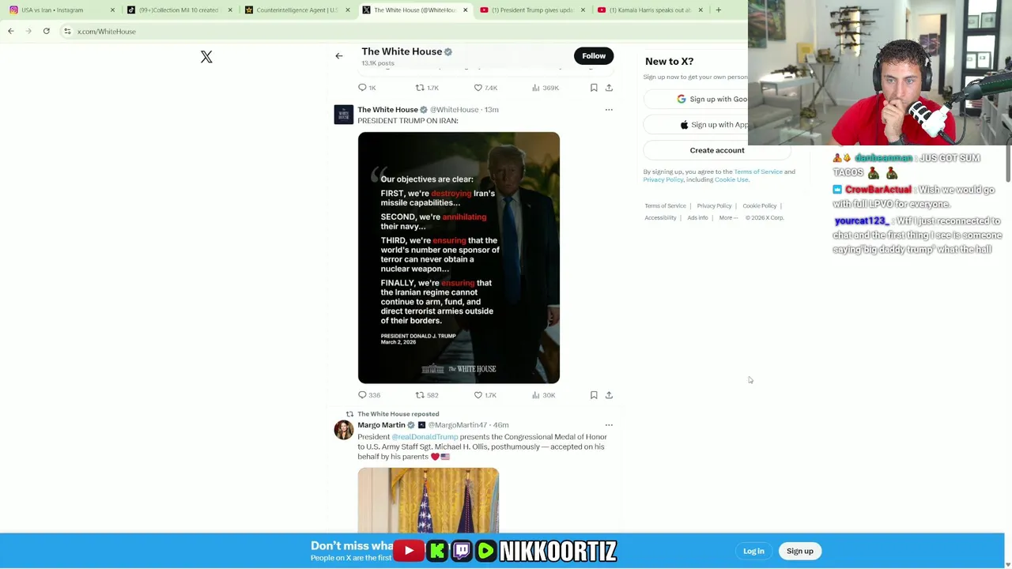
Task: Like the top post with 7.4K likes
Action: click(485, 88)
